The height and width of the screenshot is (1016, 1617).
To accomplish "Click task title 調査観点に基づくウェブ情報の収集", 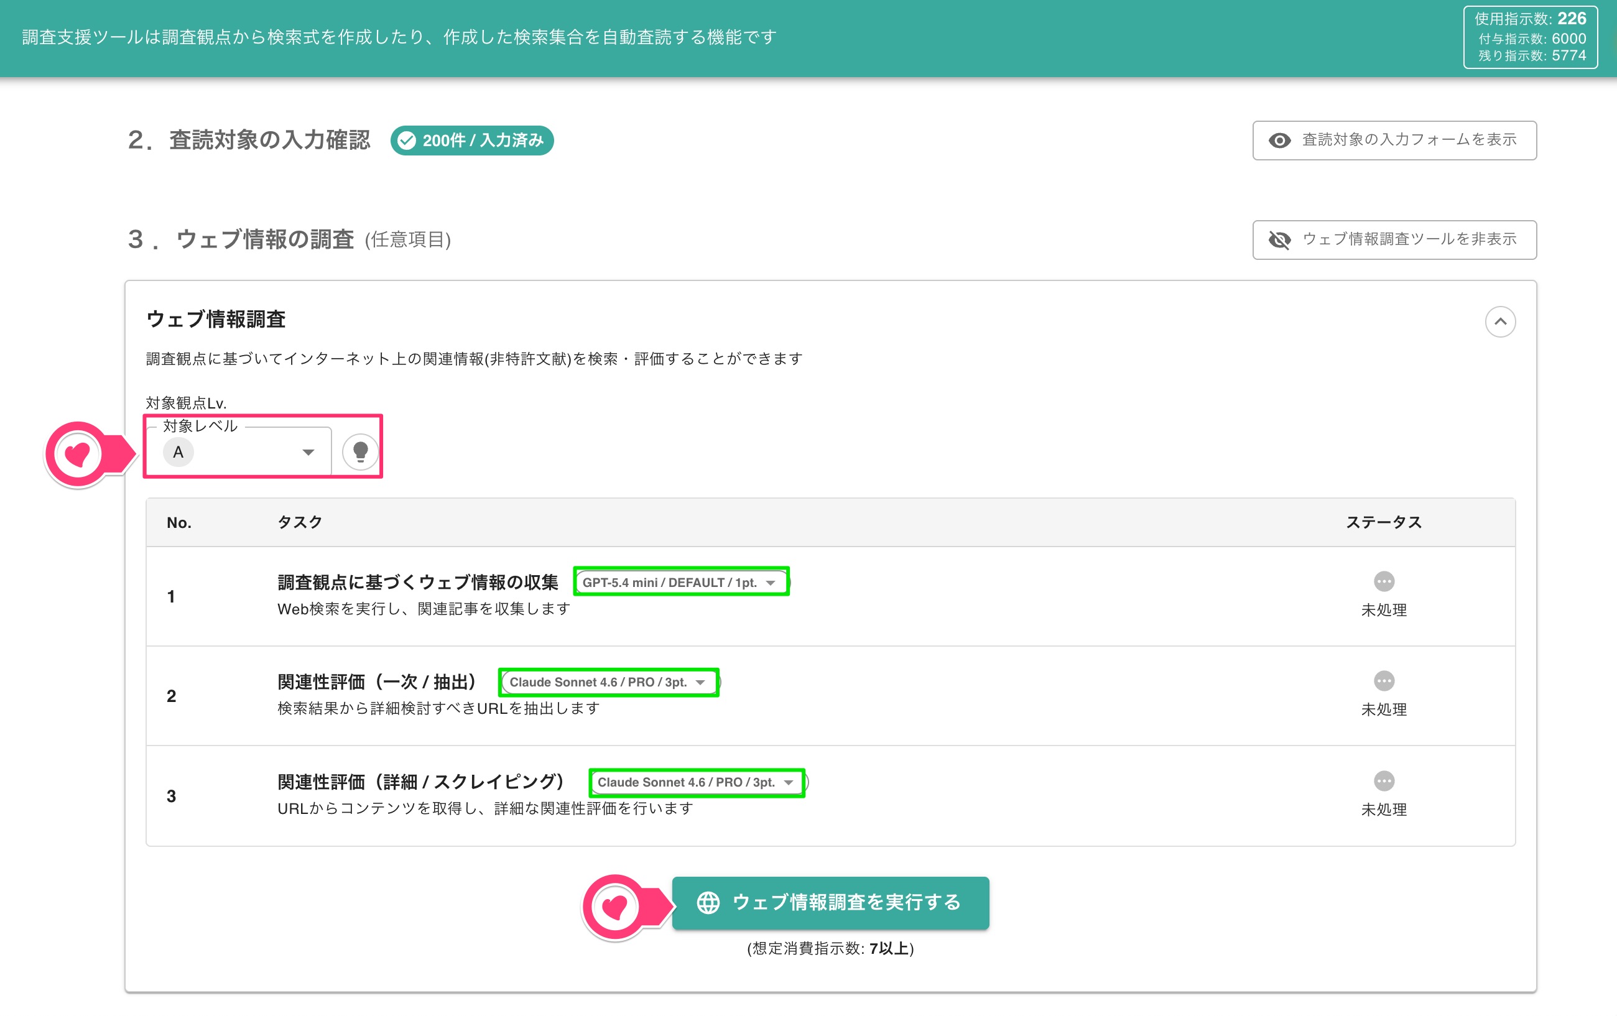I will click(418, 582).
